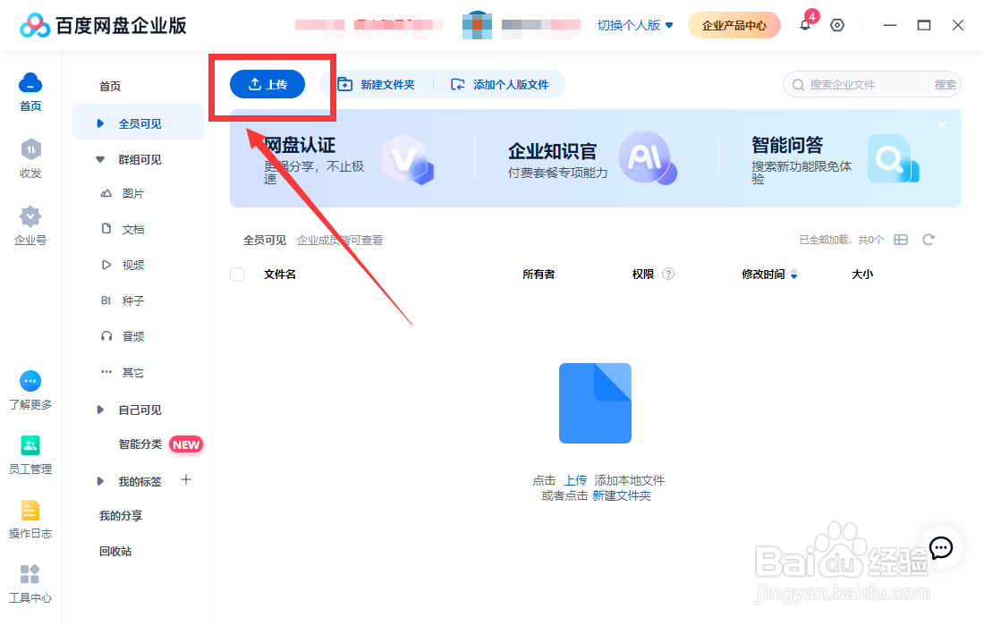Screen dimensions: 984x626
Task: Refresh the file list
Action: click(929, 239)
